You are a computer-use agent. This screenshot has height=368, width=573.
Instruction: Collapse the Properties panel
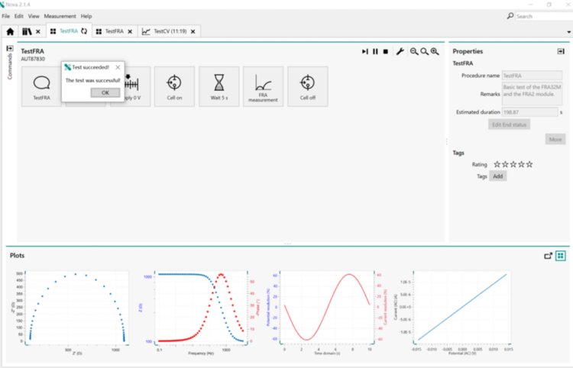[560, 51]
